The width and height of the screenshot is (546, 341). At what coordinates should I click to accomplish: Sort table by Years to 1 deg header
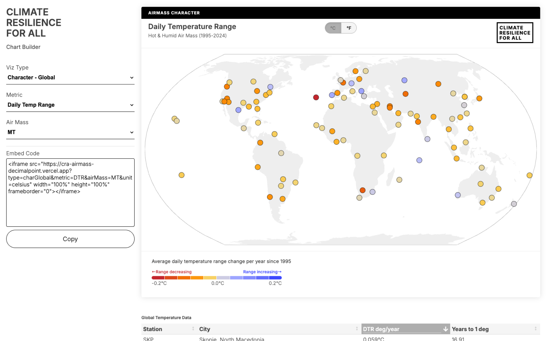pos(470,329)
